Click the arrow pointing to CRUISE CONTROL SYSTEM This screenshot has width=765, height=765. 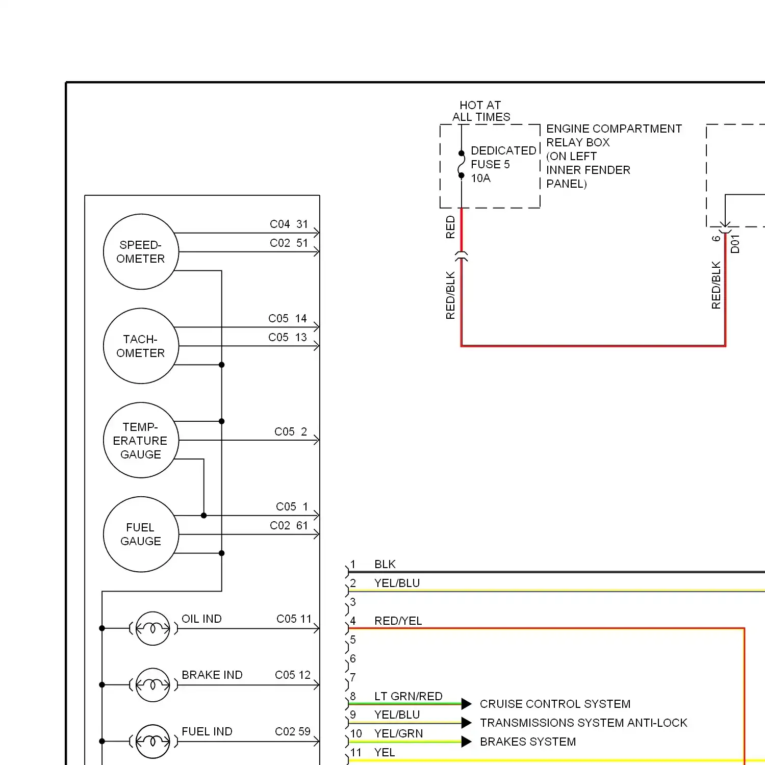coord(466,704)
